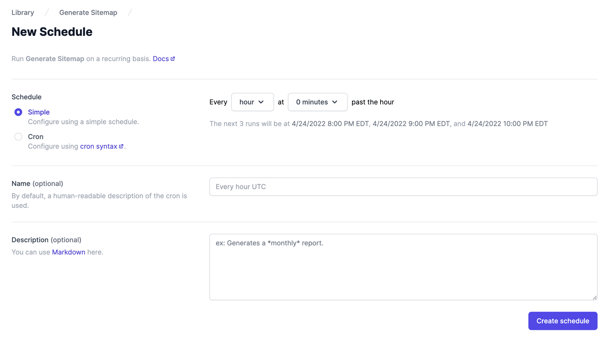Click the chevron arrow in the minutes selector
This screenshot has height=344, width=612.
point(335,102)
